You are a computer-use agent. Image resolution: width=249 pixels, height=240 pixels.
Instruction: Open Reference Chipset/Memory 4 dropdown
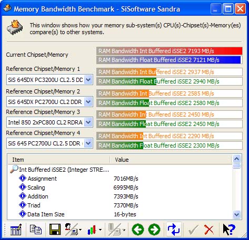88,143
